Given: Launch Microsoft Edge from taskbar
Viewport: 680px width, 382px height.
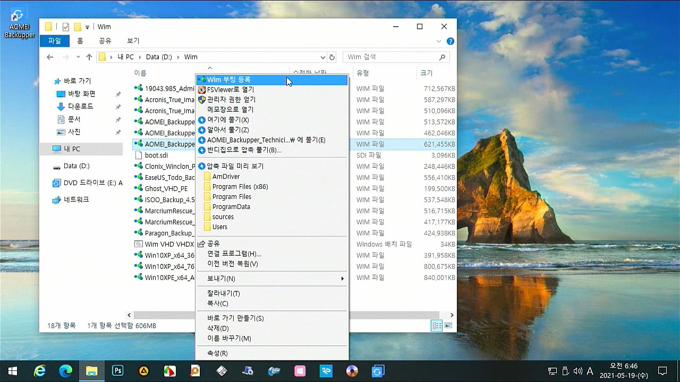Looking at the screenshot, I should (x=65, y=371).
